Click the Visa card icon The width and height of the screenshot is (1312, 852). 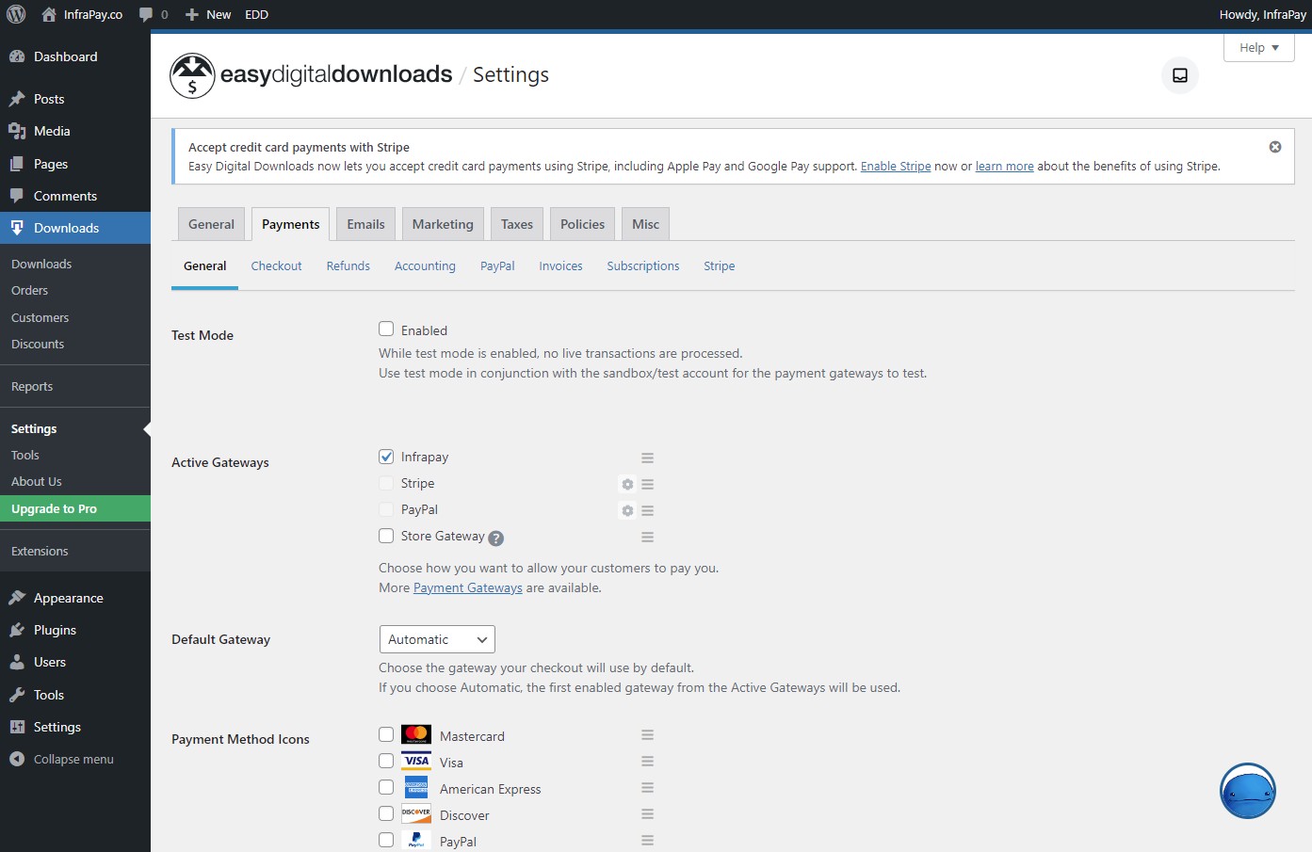point(416,761)
